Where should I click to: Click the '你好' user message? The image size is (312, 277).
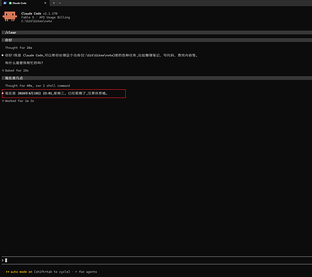tap(157, 40)
